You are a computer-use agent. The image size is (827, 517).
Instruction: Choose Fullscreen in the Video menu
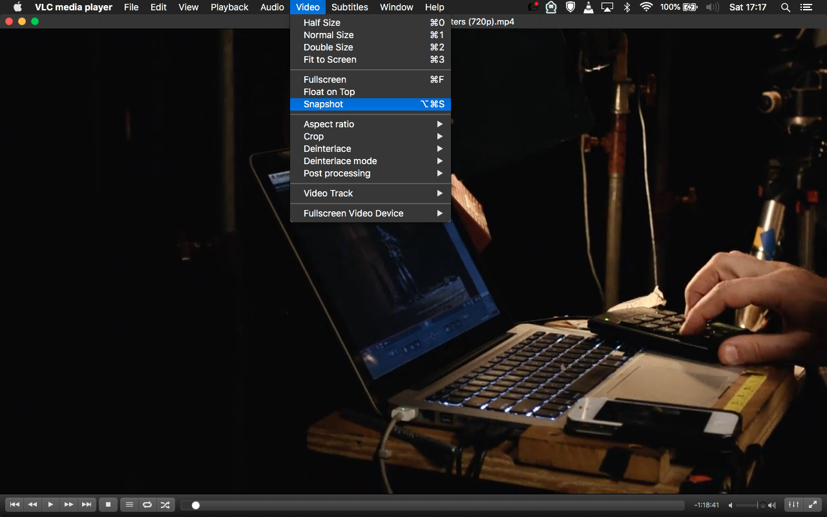point(370,79)
